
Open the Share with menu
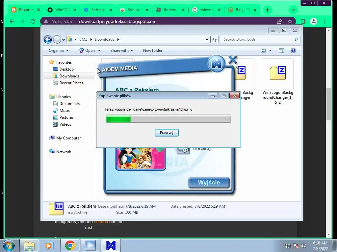pos(122,51)
